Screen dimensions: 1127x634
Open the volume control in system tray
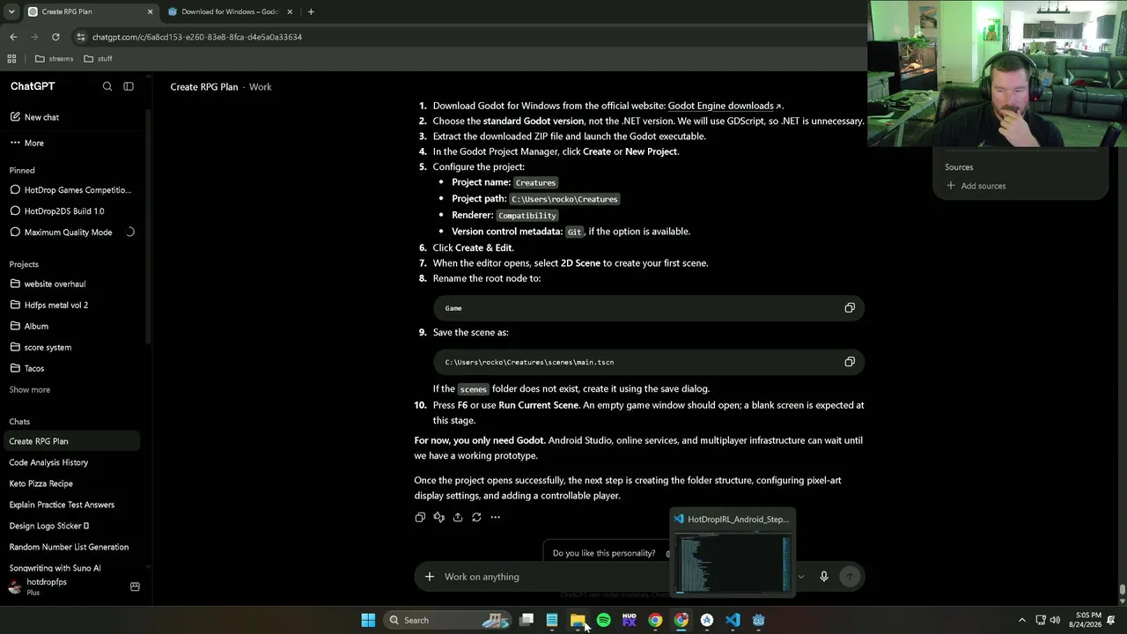click(1055, 620)
